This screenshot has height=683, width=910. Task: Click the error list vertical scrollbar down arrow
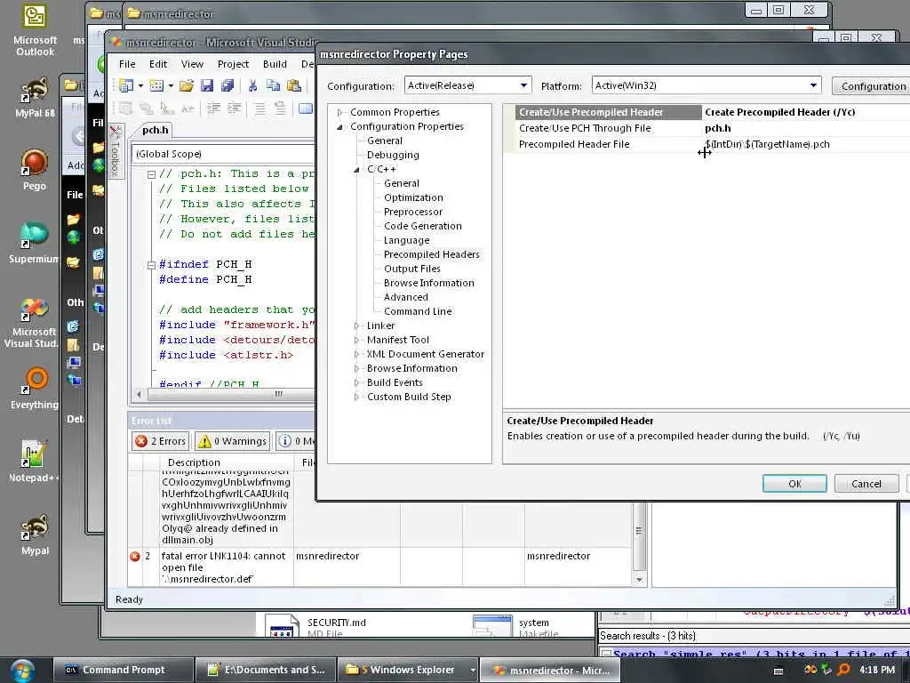click(639, 579)
